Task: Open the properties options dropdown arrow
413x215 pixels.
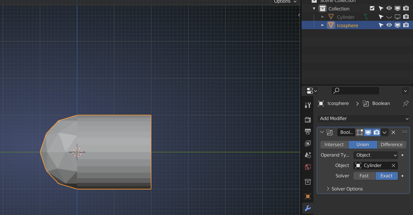Action: [405, 91]
